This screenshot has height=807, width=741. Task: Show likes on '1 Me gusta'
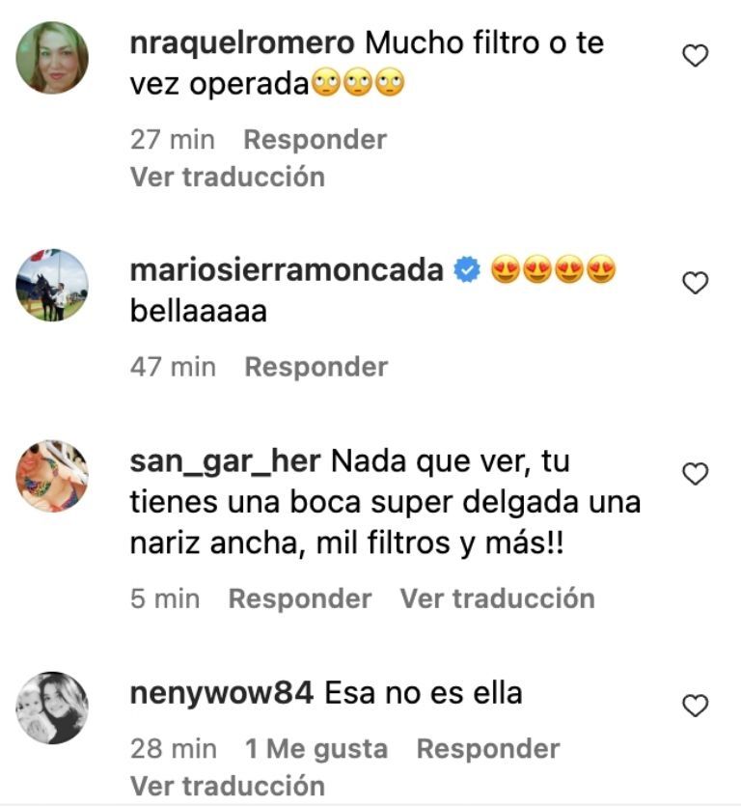(316, 749)
